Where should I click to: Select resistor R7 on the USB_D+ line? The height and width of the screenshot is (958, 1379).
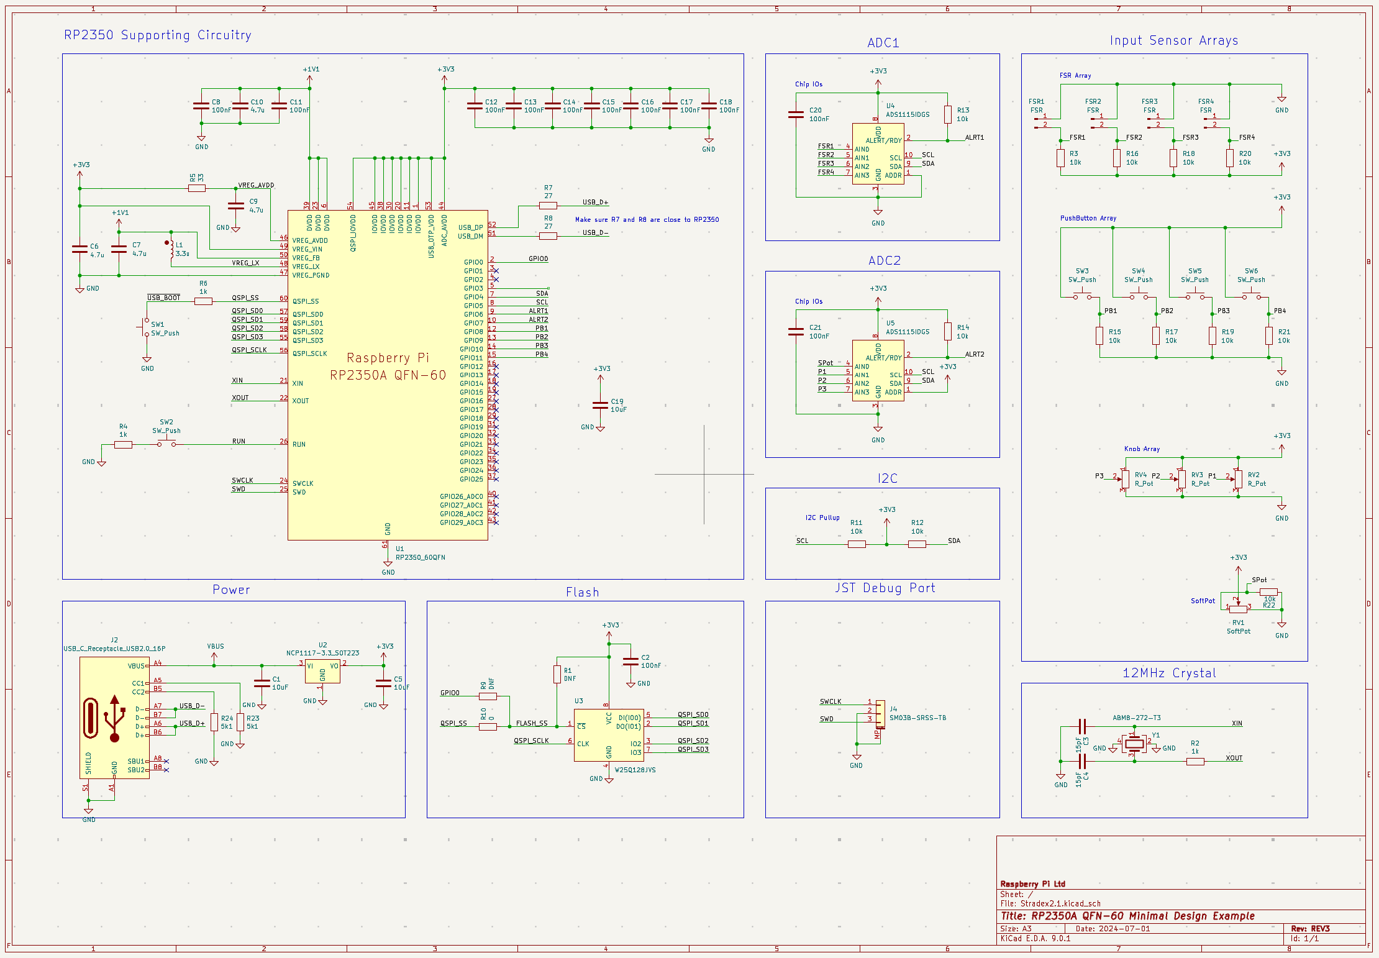point(548,205)
